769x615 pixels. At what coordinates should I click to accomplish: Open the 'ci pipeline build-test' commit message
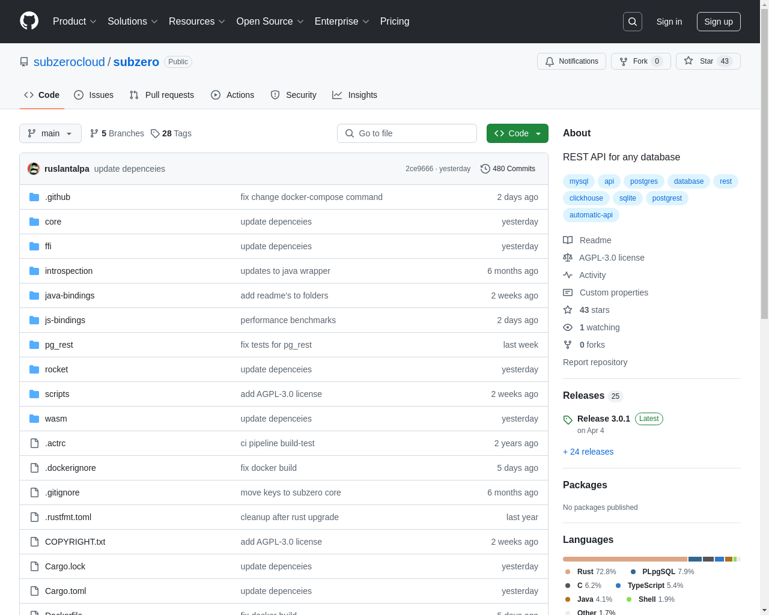point(278,443)
